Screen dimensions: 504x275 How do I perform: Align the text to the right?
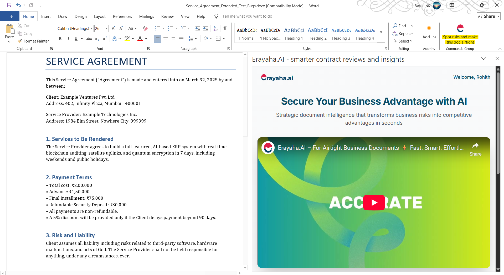pyautogui.click(x=173, y=39)
